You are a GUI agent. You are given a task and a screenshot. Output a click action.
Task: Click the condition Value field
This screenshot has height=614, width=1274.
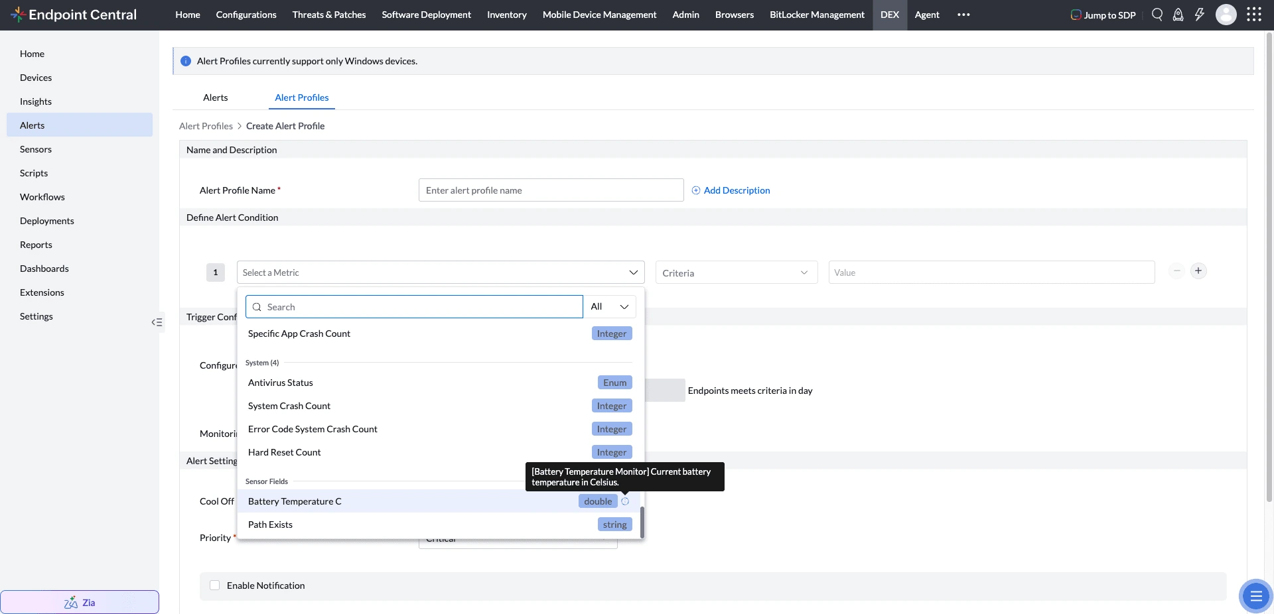click(991, 273)
